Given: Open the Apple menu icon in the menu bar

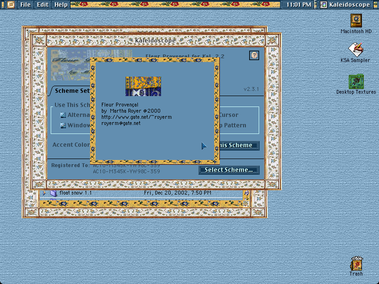Looking at the screenshot, I should (10, 5).
